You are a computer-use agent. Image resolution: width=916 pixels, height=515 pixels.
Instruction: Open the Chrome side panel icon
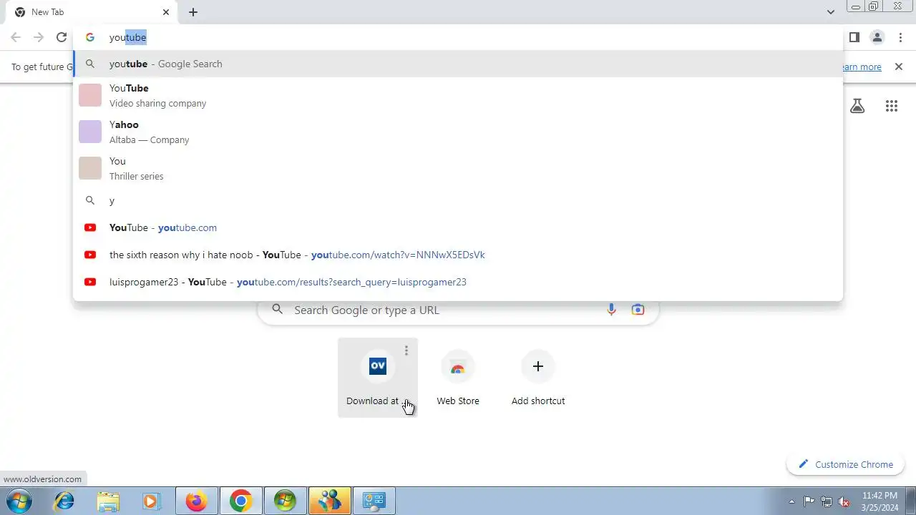854,37
